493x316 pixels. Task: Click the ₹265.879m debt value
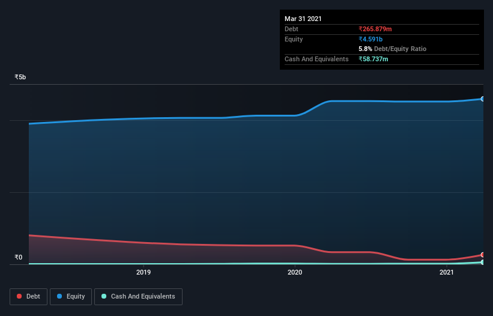pyautogui.click(x=375, y=29)
